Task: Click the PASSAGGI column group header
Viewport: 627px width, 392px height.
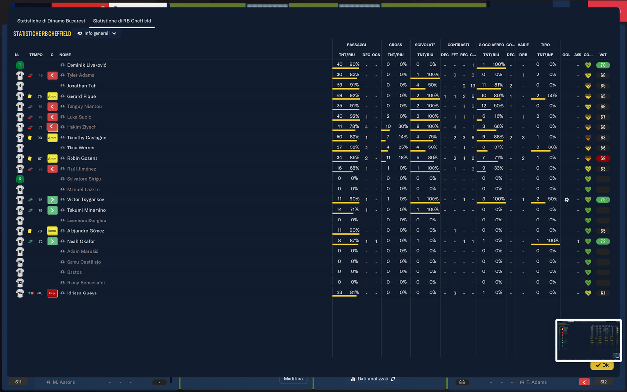Action: (357, 45)
